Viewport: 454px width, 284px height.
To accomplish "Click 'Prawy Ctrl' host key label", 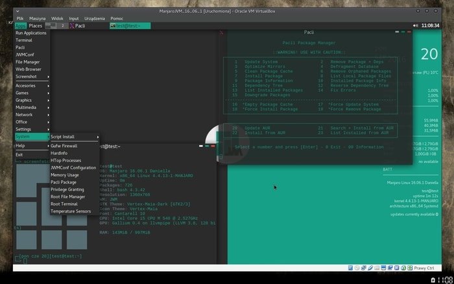I will click(424, 268).
